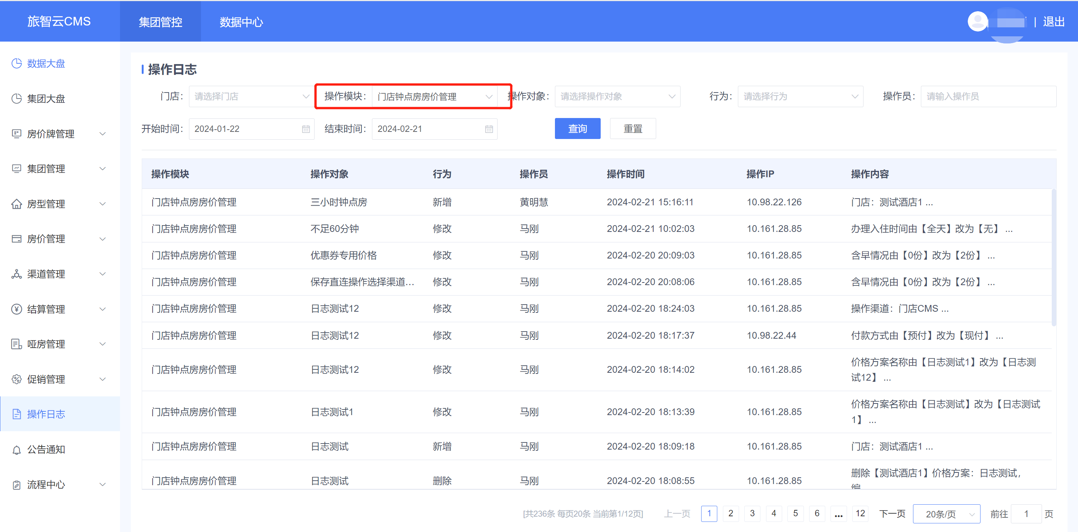Expand the 房价牌管理 submenu chevron

click(102, 134)
